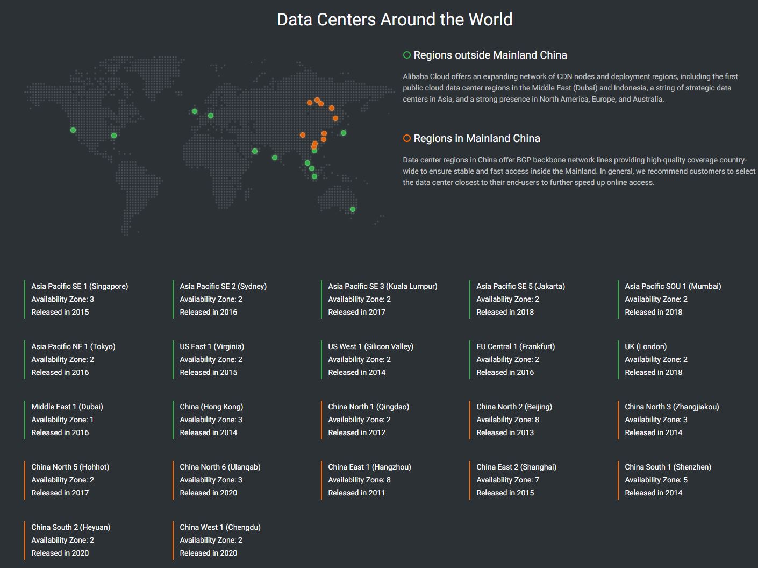Viewport: 758px width, 568px height.
Task: Click the Chengdu orange marker in western China
Action: tap(303, 135)
